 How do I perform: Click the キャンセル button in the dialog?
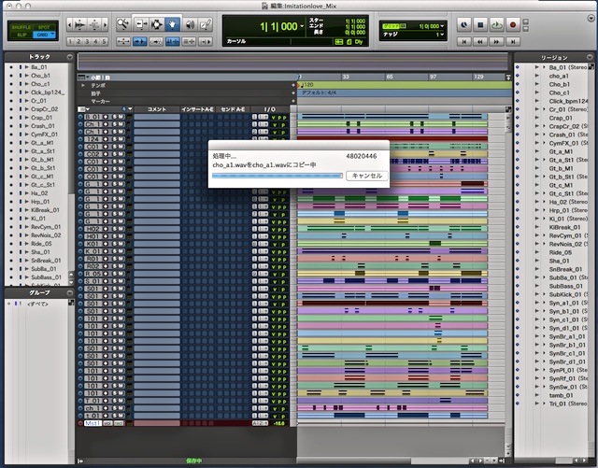click(x=364, y=176)
